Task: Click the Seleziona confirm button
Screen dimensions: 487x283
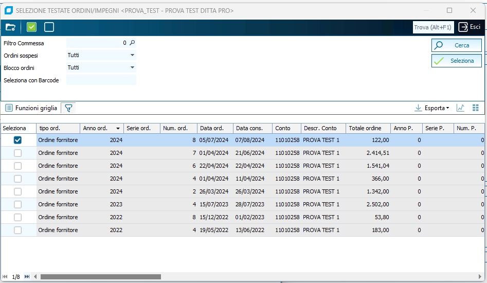Action: pyautogui.click(x=457, y=61)
